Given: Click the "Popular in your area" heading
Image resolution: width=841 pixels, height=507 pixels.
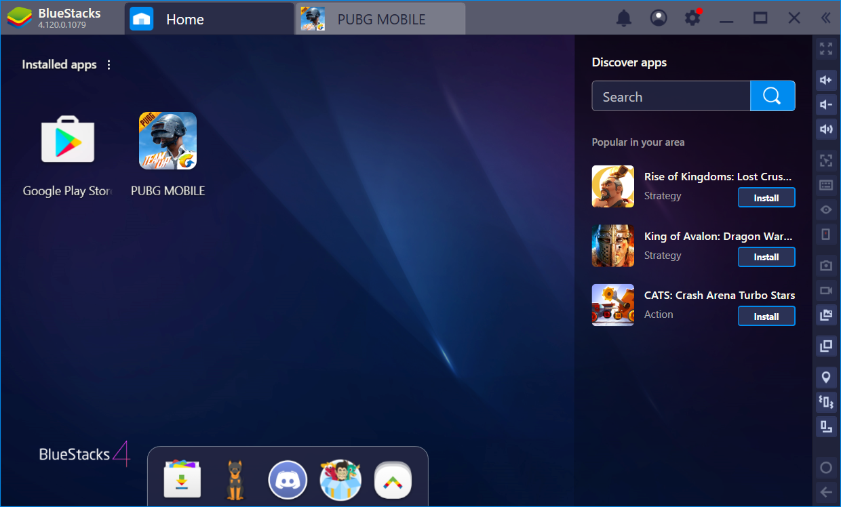Looking at the screenshot, I should click(x=638, y=142).
